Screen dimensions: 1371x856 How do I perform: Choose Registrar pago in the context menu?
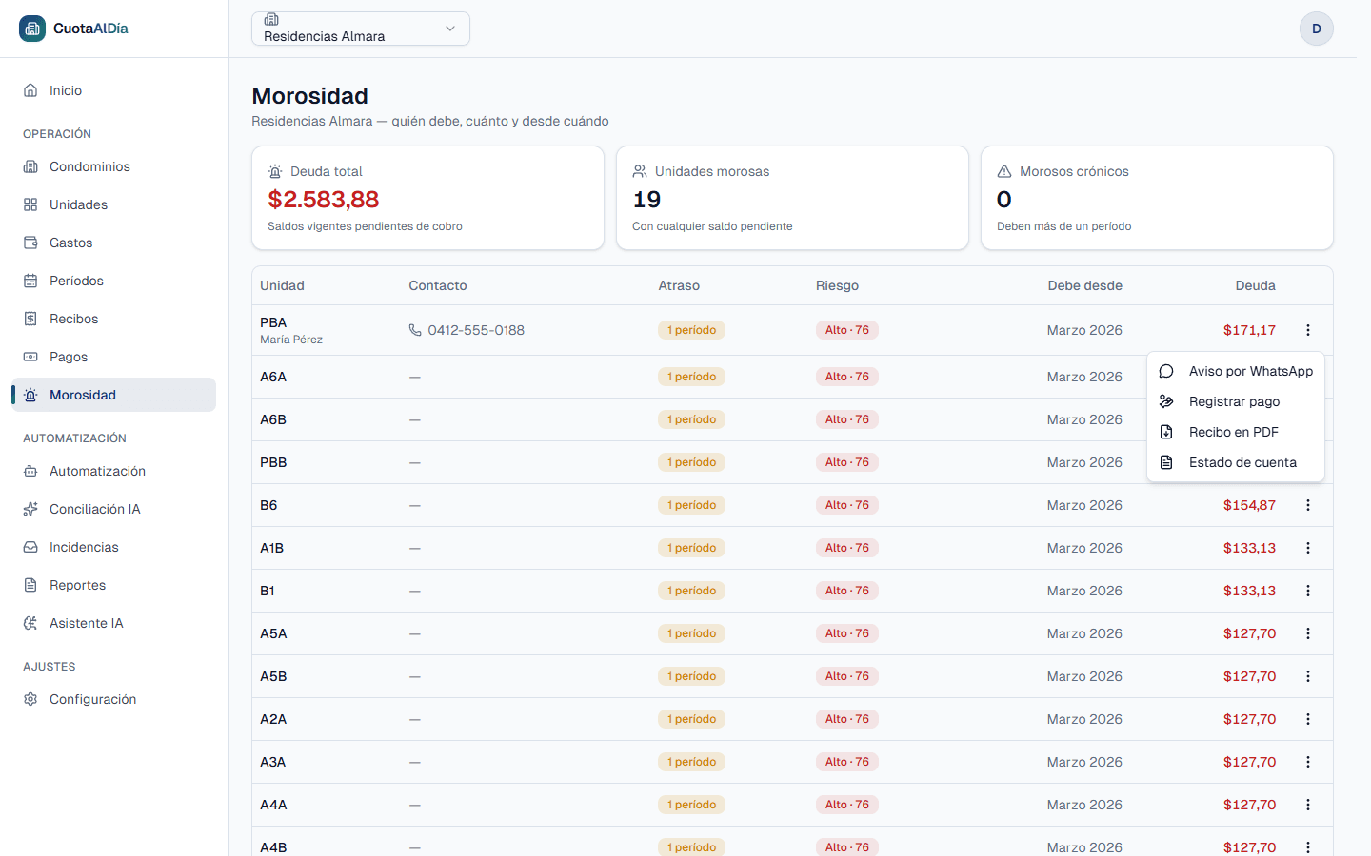point(1236,401)
